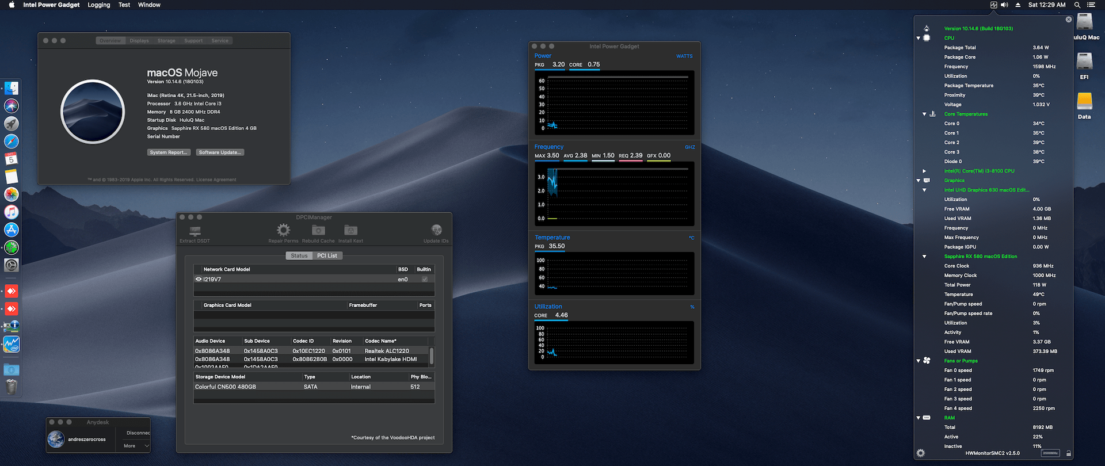Toggle the HWMonitor lock icon

click(1069, 453)
